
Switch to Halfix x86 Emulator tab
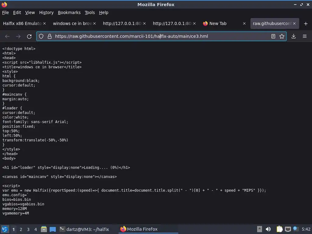[x=22, y=23]
